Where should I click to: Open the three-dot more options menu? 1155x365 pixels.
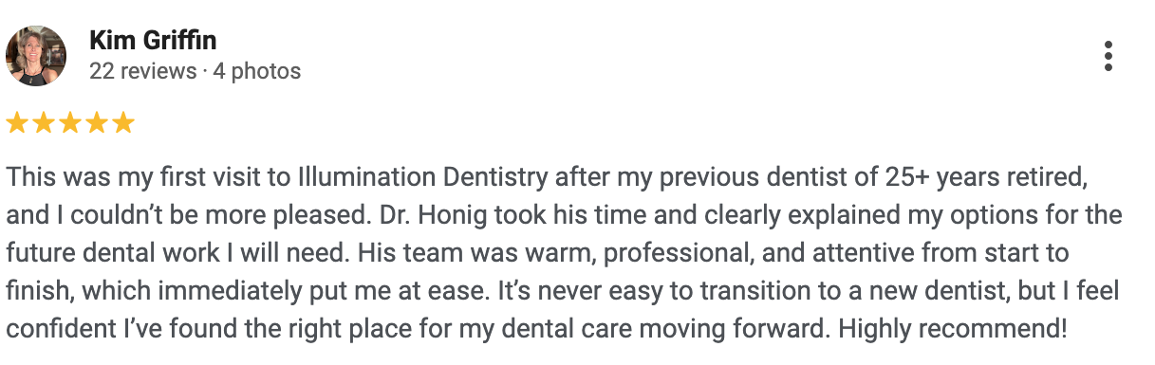(1108, 56)
